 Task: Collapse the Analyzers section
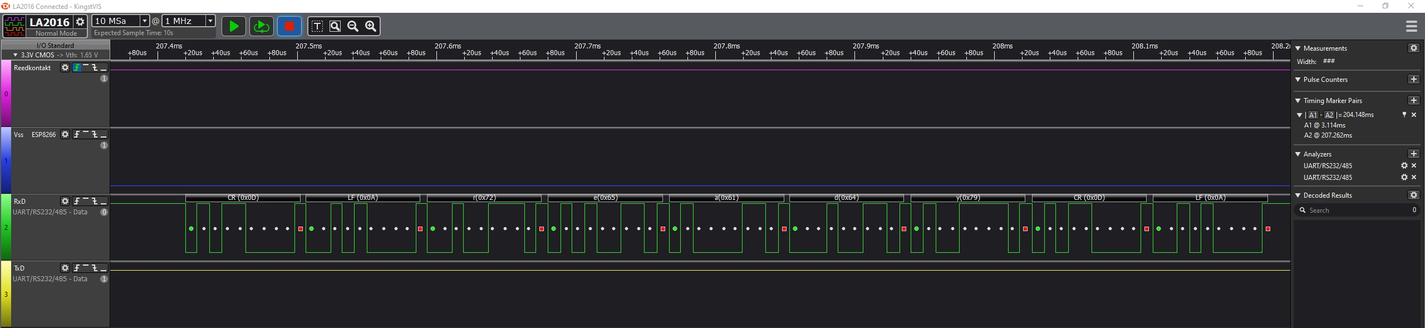click(x=1298, y=154)
